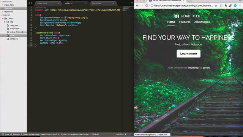Click the cloud extension icon in Chrome
243x137 pixels.
click(x=221, y=6)
